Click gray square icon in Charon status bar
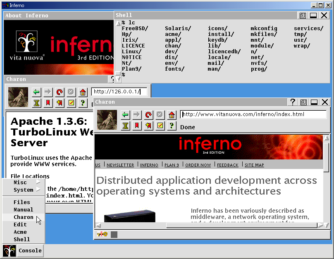 coord(114,235)
